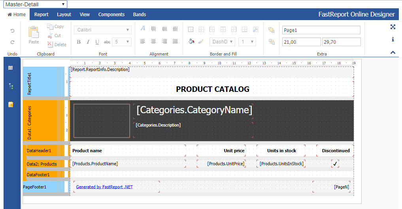This screenshot has width=402, height=209.
Task: Align text right
Action: pyautogui.click(x=164, y=41)
